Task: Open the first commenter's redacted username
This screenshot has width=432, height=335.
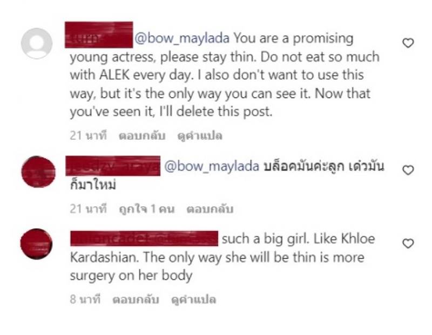Action: 99,35
